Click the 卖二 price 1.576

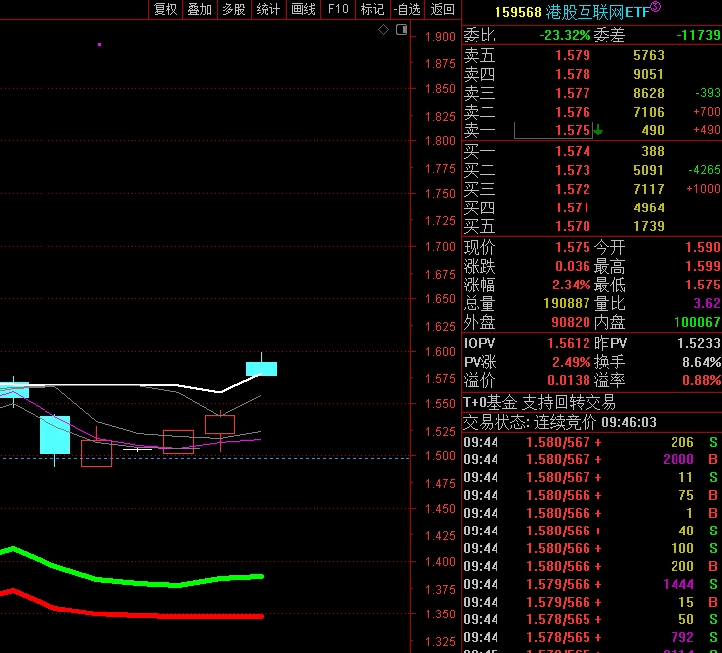click(573, 113)
